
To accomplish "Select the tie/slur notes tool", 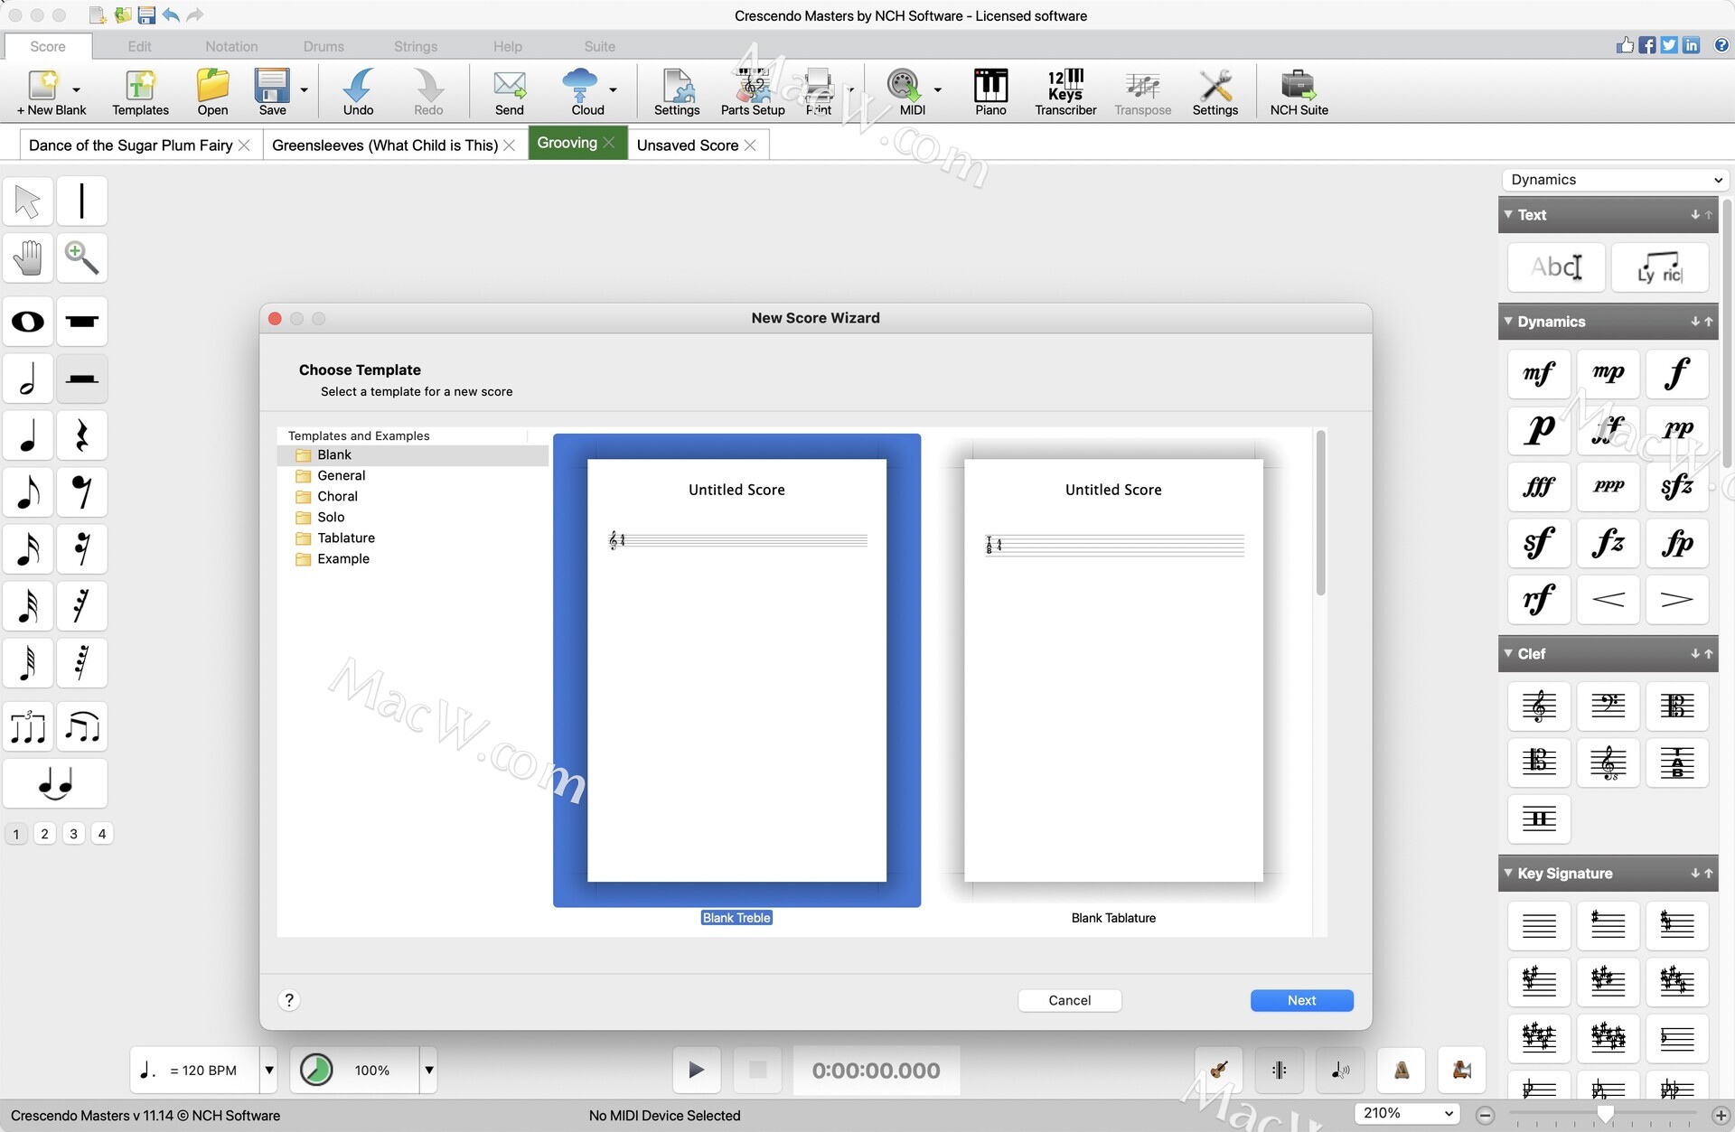I will 55,784.
